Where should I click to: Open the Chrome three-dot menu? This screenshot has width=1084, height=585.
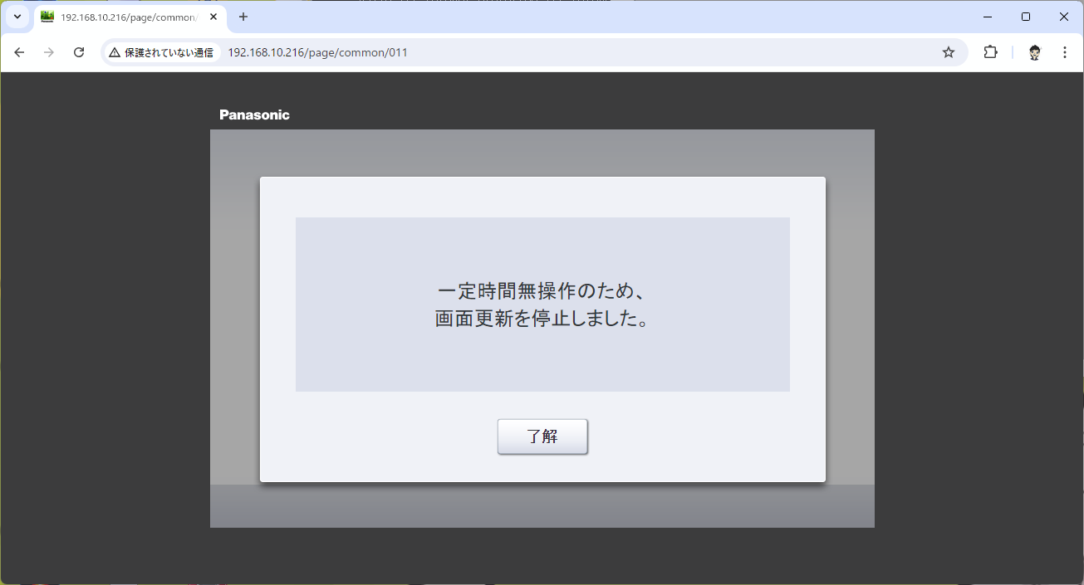pyautogui.click(x=1064, y=52)
